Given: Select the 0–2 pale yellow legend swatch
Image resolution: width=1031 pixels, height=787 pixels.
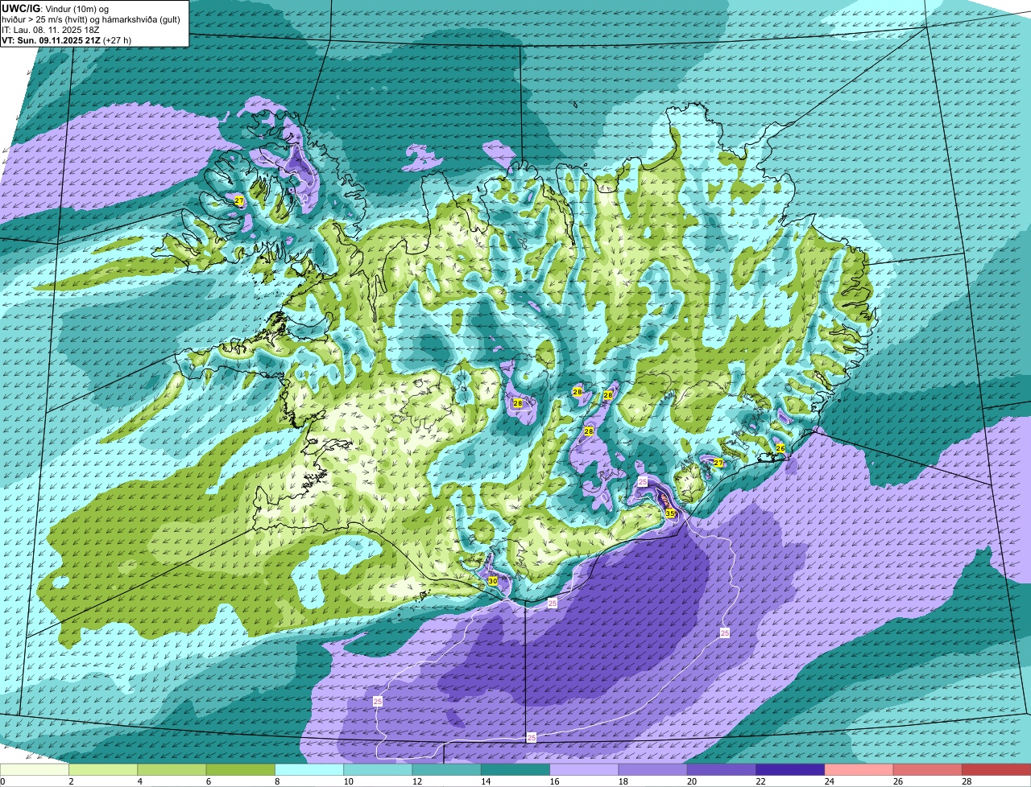Looking at the screenshot, I should [x=35, y=770].
